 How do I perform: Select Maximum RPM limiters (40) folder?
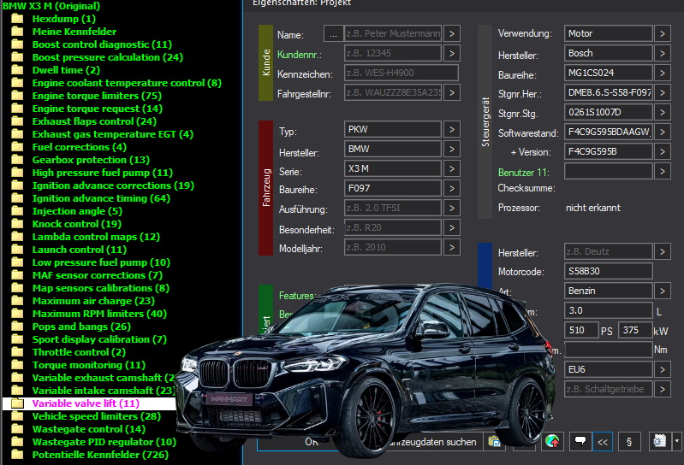point(99,314)
